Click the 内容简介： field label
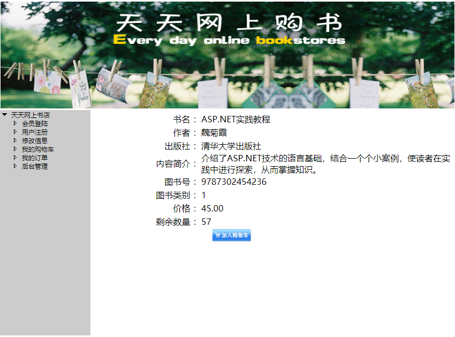The width and height of the screenshot is (455, 337). click(x=177, y=164)
